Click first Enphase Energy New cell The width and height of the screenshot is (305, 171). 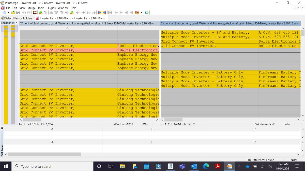click(x=138, y=55)
